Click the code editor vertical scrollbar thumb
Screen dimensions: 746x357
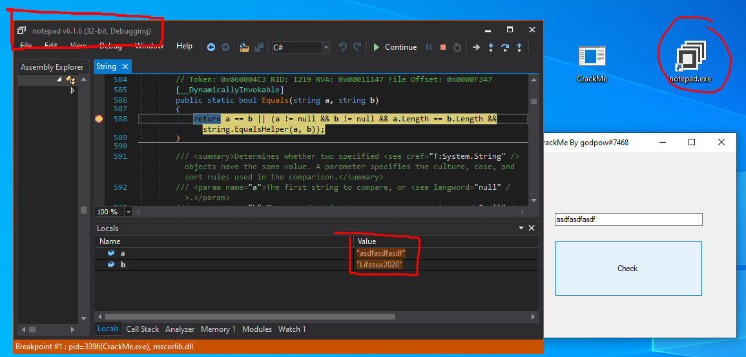tap(534, 101)
